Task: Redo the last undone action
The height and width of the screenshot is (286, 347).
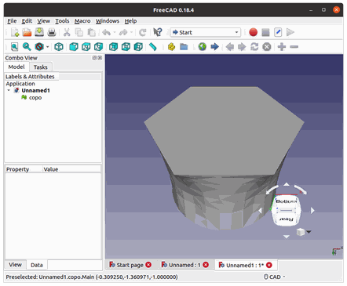Action: point(123,32)
